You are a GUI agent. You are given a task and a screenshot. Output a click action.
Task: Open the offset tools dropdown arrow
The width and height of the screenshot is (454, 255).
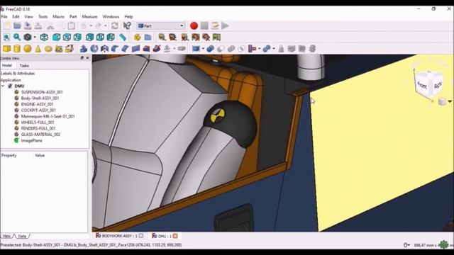click(175, 49)
